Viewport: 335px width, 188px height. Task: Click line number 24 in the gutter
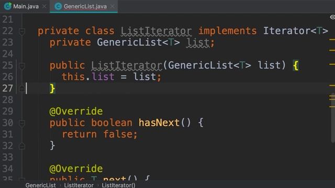coord(8,54)
